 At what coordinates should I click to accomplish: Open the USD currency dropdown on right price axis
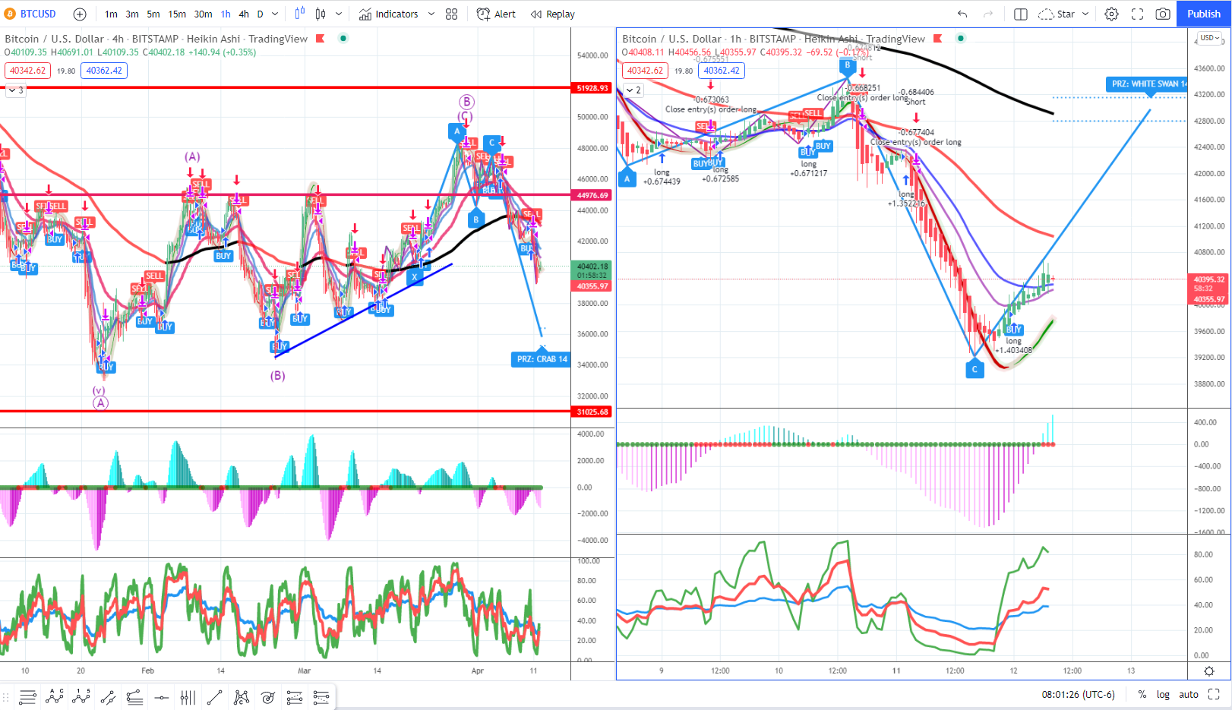pos(1210,37)
